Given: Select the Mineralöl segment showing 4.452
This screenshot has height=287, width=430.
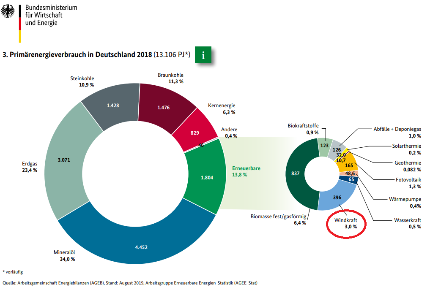Looking at the screenshot, I should tap(141, 246).
